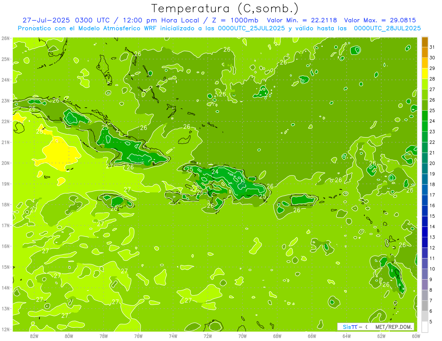Viewport: 442px width, 341px height.
Task: Click the longitude axis label "76W"
Action: pos(138,336)
